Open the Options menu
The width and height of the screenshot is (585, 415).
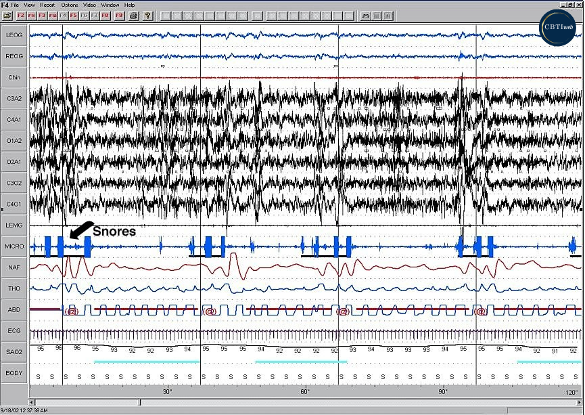pos(69,4)
